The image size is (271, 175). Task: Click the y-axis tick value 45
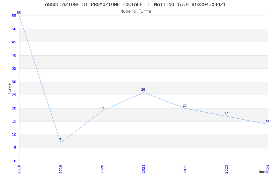point(14,42)
